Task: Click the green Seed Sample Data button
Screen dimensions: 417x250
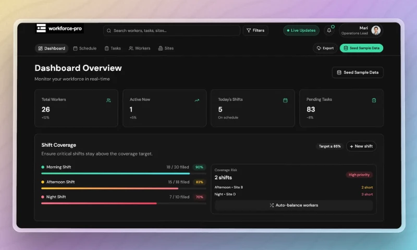Action: 361,48
